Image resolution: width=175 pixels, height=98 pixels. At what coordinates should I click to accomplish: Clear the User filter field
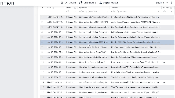tap(75, 12)
